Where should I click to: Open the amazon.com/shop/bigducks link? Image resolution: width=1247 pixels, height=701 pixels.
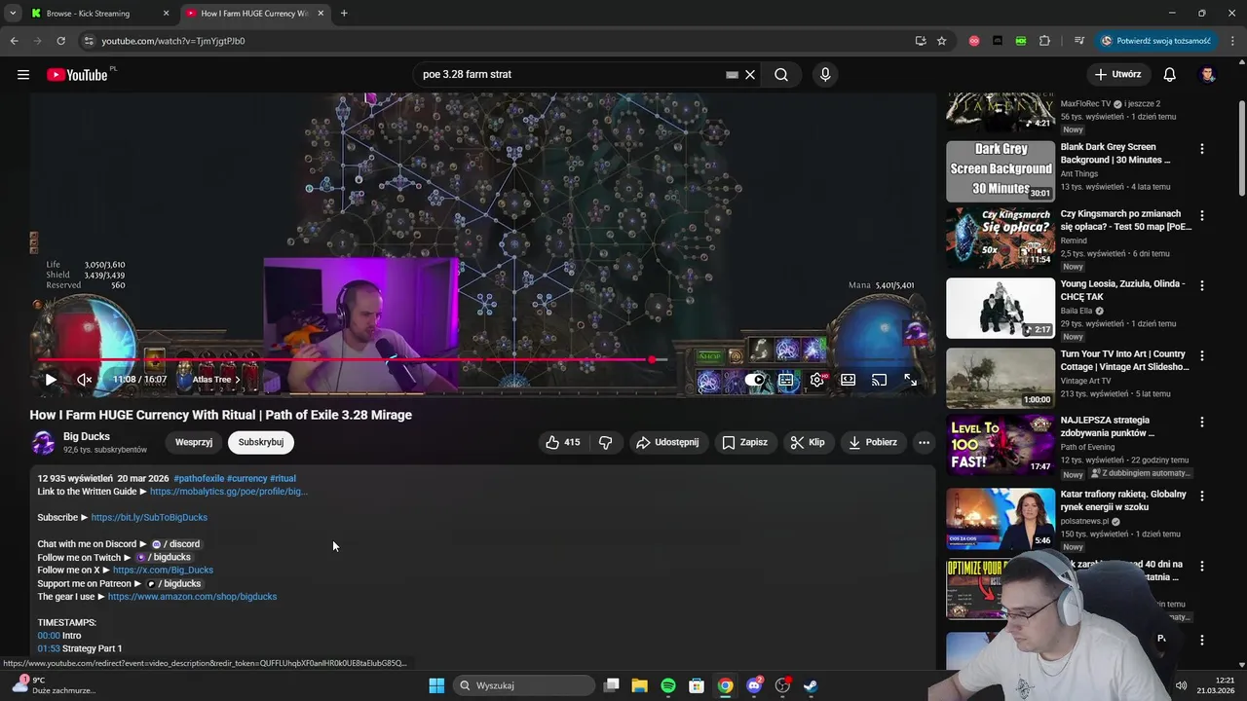192,597
